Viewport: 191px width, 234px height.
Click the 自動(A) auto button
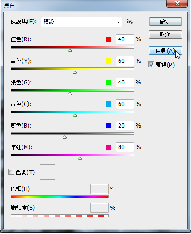[165, 50]
